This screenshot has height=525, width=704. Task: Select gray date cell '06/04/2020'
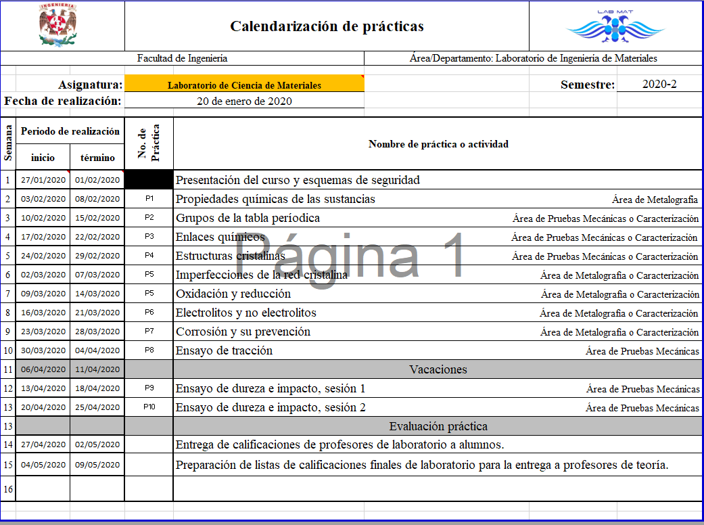[x=43, y=369]
